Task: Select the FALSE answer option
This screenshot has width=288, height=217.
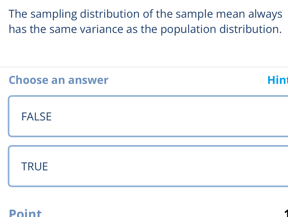Action: [148, 117]
